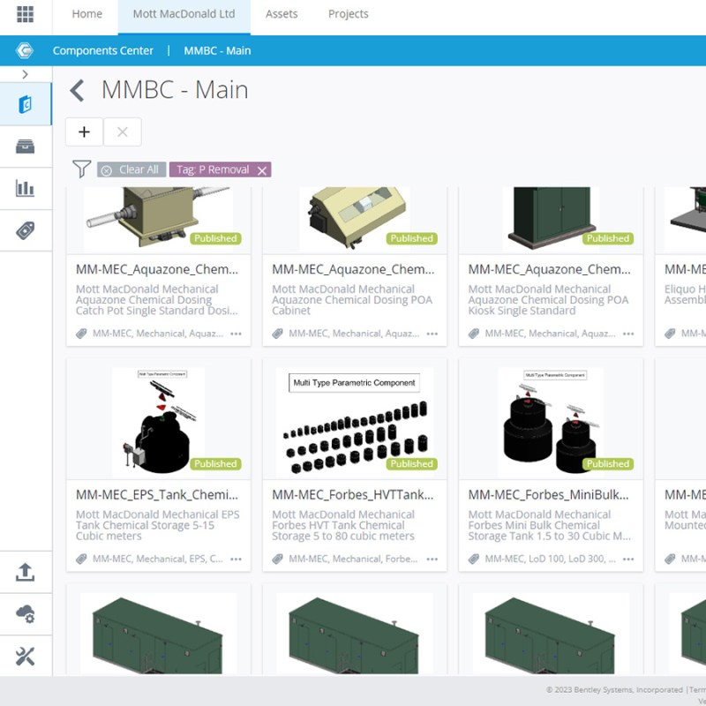
Task: Click the description 'Mott MacDonald Mechanical EPS Tank Chemical Storage 5-15 Cubic meters'
Action: tap(158, 525)
